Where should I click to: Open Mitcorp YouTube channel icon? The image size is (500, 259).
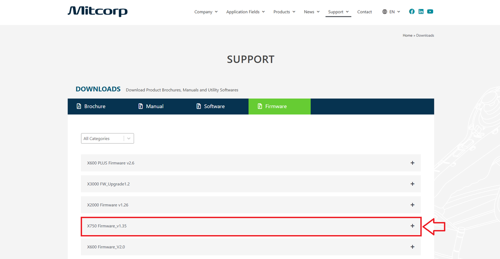(430, 12)
